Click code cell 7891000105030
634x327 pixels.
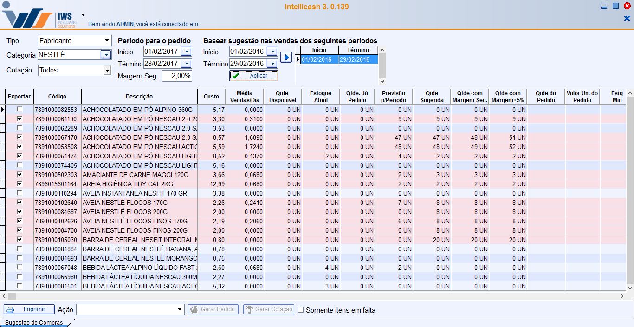pyautogui.click(x=58, y=240)
